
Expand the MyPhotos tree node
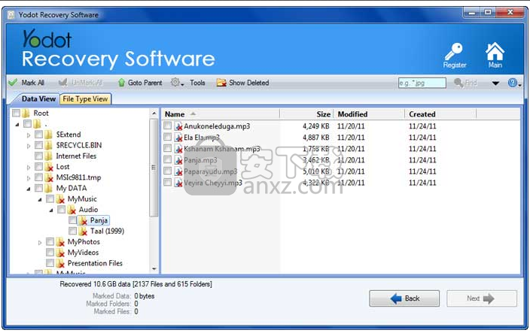[x=40, y=242]
